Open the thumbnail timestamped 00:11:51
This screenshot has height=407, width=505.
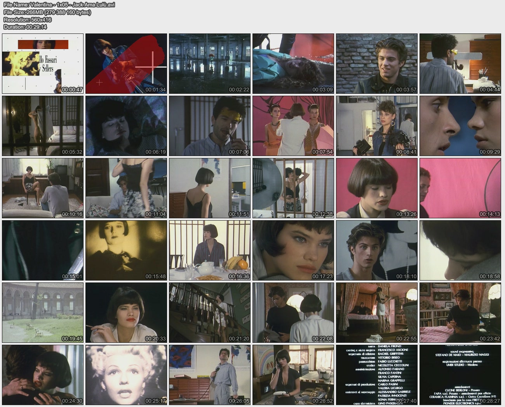(210, 188)
